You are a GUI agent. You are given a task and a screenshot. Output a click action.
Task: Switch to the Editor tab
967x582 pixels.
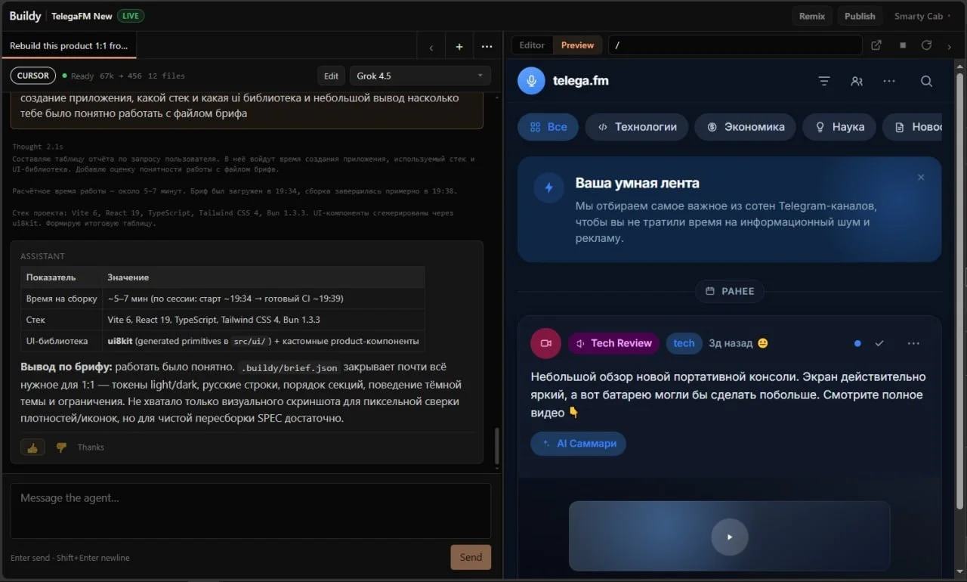point(532,45)
